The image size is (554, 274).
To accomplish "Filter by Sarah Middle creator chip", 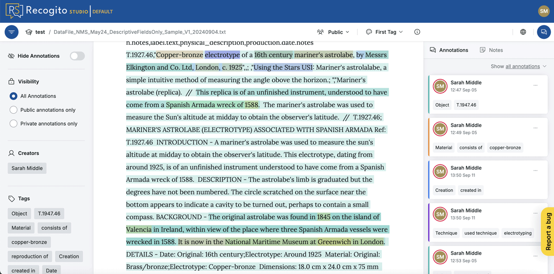I will 27,168.
